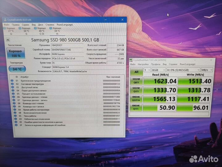
Task: Click status icon of attribute 06
Action: (14, 97)
